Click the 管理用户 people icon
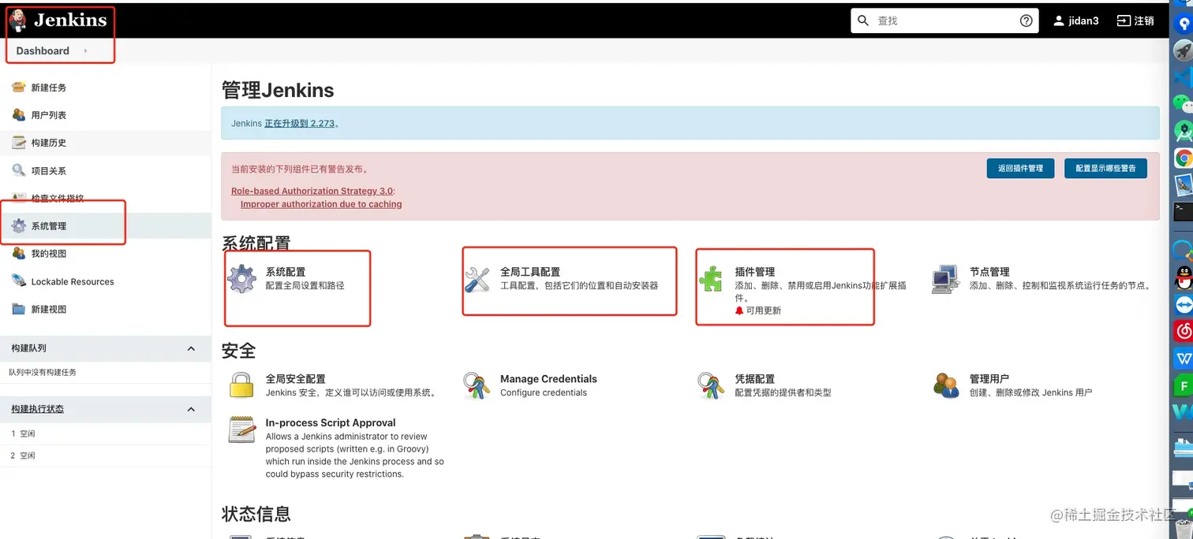1193x539 pixels. (945, 385)
